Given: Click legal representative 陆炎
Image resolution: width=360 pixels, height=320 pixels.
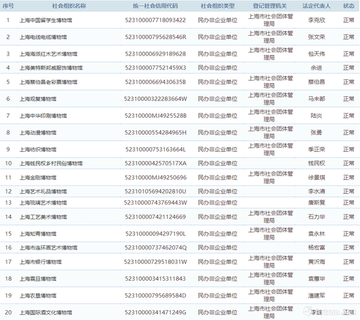Looking at the screenshot, I should pos(316,116).
